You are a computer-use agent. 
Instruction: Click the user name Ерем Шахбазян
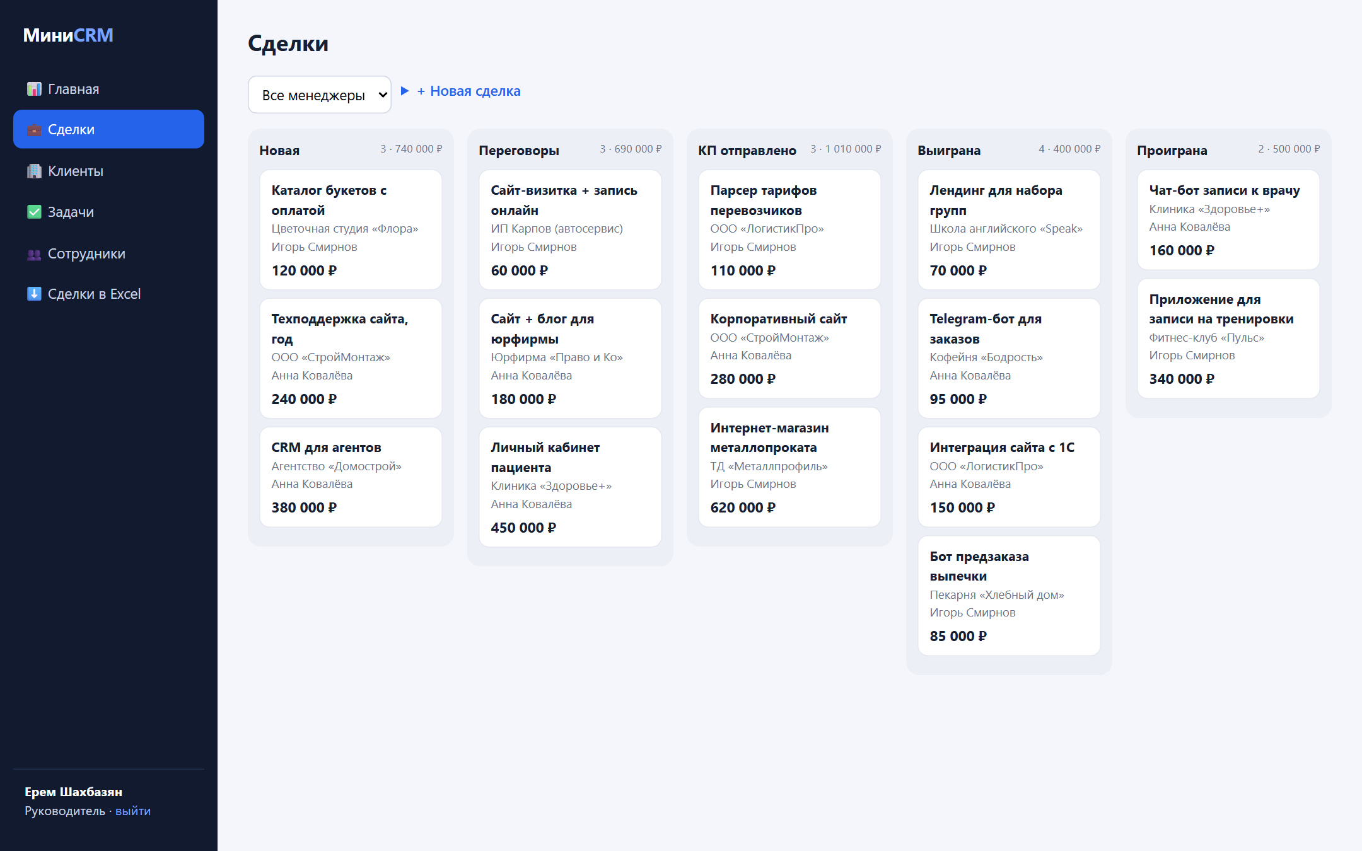tap(74, 792)
